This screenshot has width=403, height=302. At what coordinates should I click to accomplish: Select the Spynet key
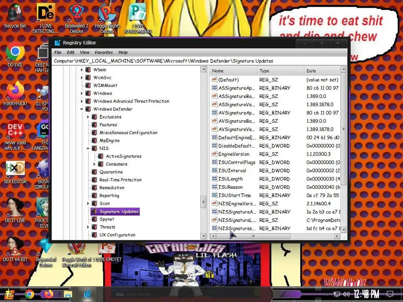(107, 219)
